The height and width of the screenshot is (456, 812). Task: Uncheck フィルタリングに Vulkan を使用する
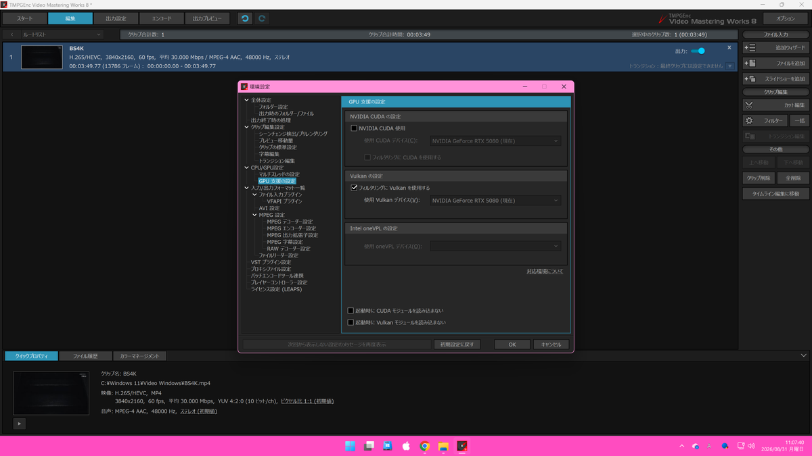(354, 188)
